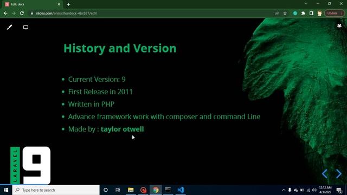Screen dimensions: 347x195
Task: Open the collaborators people icon
Action: [x=339, y=26]
